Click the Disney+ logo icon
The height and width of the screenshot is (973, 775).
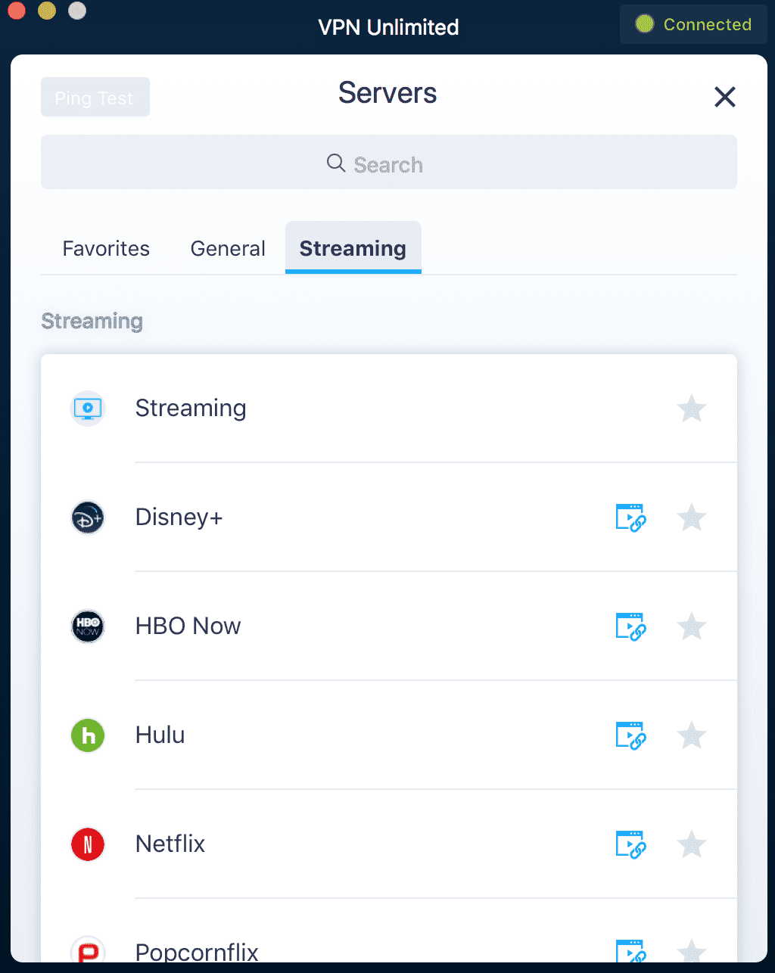[88, 518]
